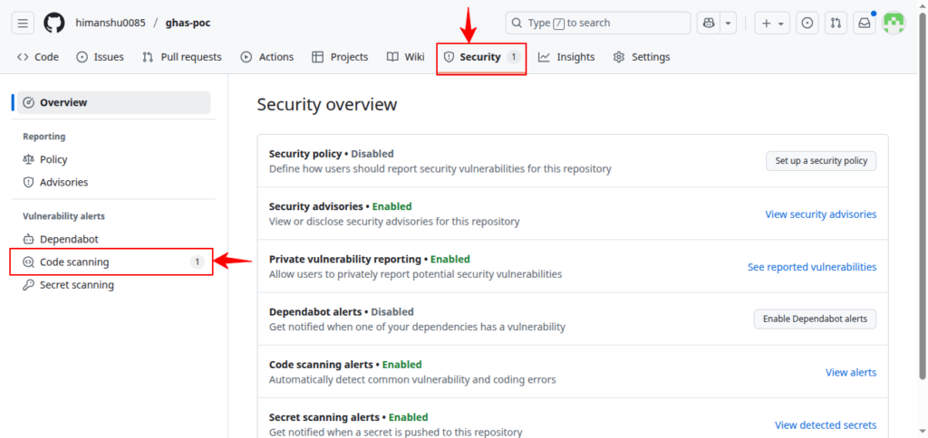
Task: Open the issues icon in header
Action: pos(808,23)
